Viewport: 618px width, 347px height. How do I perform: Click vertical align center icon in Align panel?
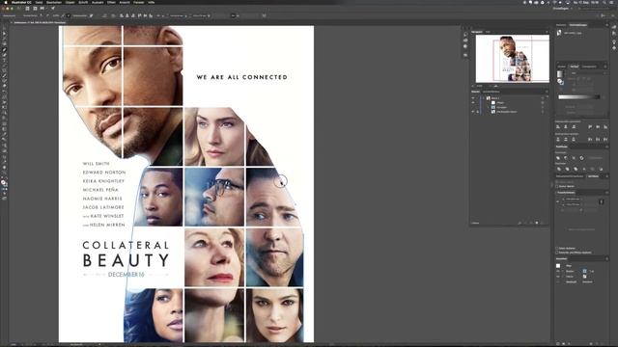598,126
